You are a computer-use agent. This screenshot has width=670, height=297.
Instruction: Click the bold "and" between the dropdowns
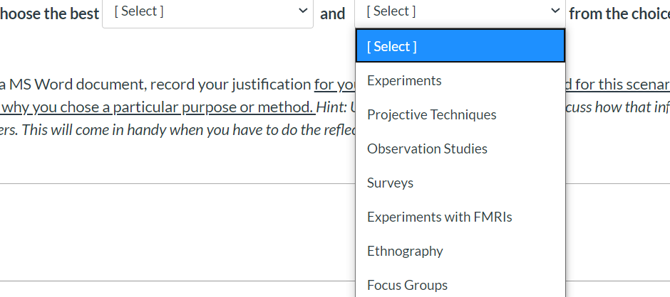click(333, 13)
